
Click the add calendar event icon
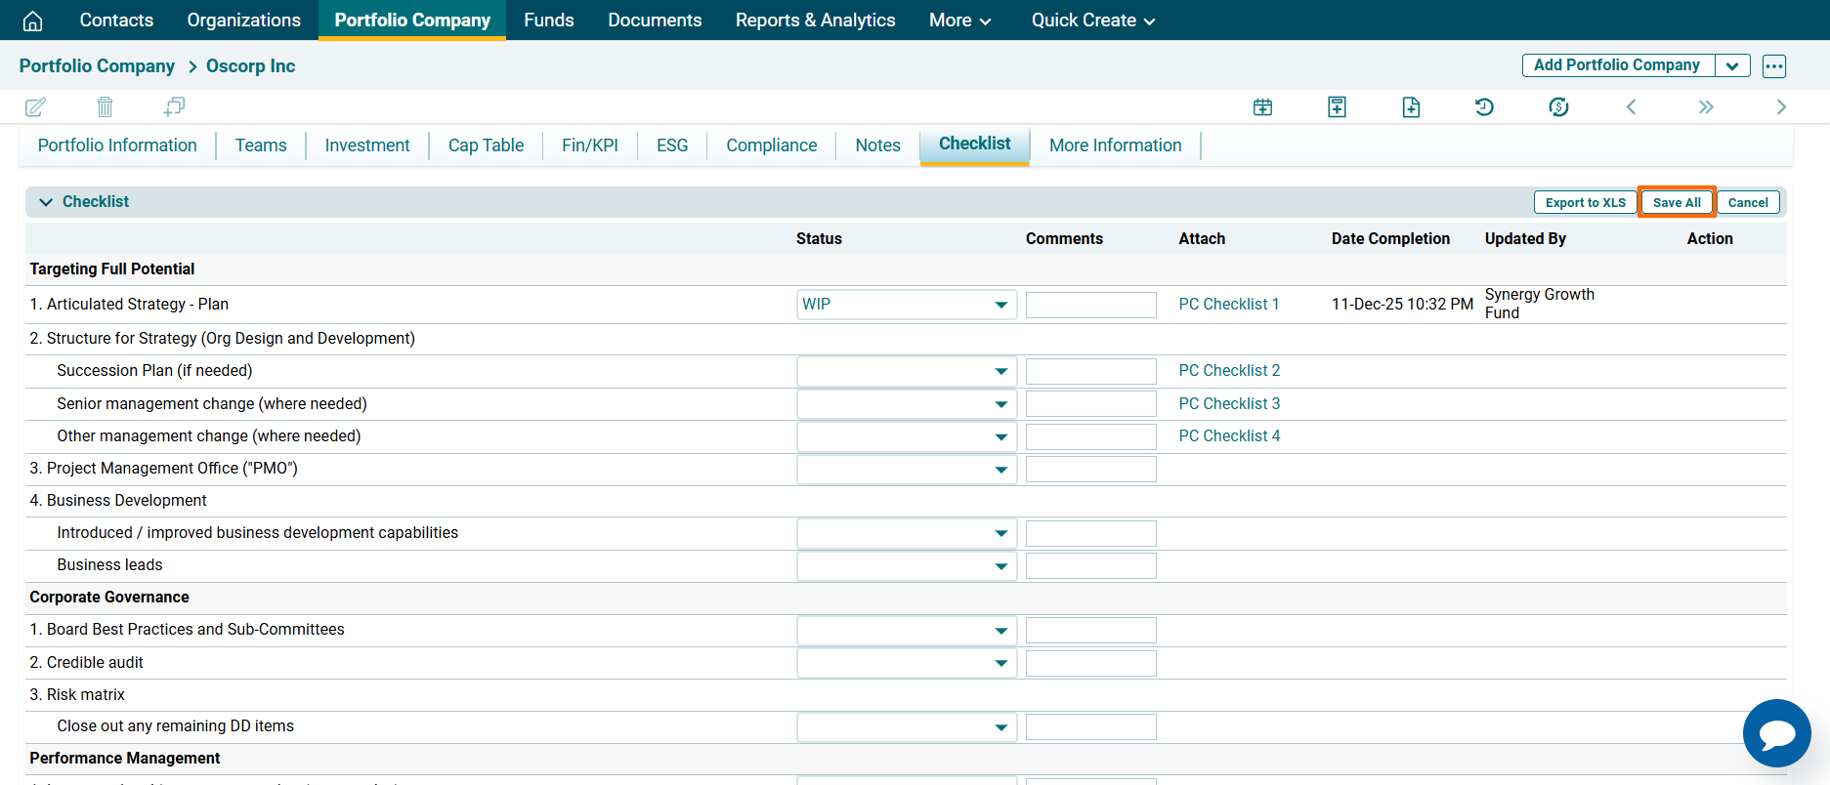tap(1262, 107)
